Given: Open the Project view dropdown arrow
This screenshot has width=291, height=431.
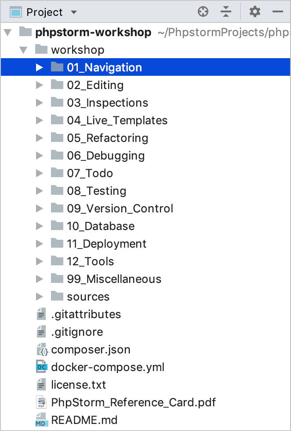Looking at the screenshot, I should (x=74, y=12).
